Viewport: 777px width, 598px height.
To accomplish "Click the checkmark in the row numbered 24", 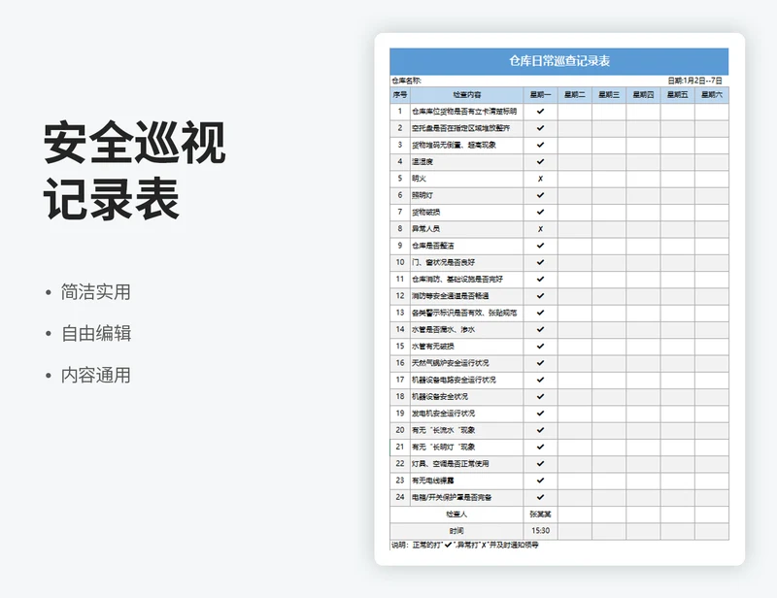I will [x=540, y=497].
